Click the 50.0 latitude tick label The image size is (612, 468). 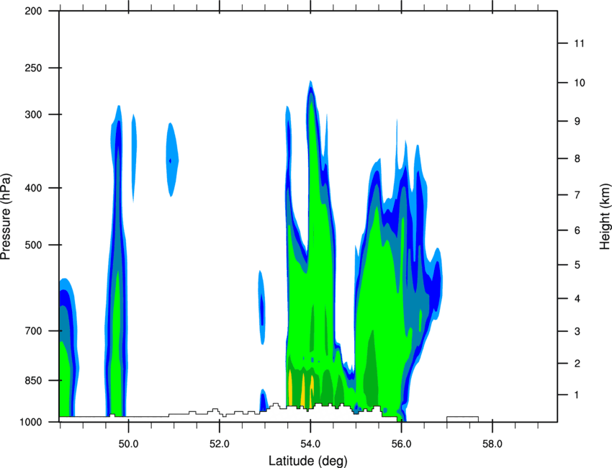pos(128,444)
